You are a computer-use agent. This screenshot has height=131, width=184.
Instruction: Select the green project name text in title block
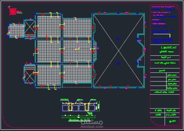pyautogui.click(x=167, y=52)
